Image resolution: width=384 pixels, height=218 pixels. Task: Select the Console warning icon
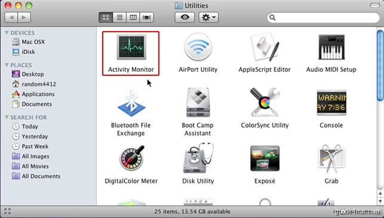click(x=331, y=103)
